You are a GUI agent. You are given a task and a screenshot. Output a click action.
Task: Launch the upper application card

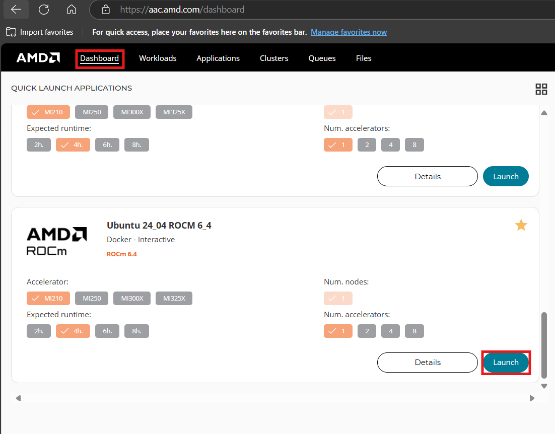click(x=506, y=176)
